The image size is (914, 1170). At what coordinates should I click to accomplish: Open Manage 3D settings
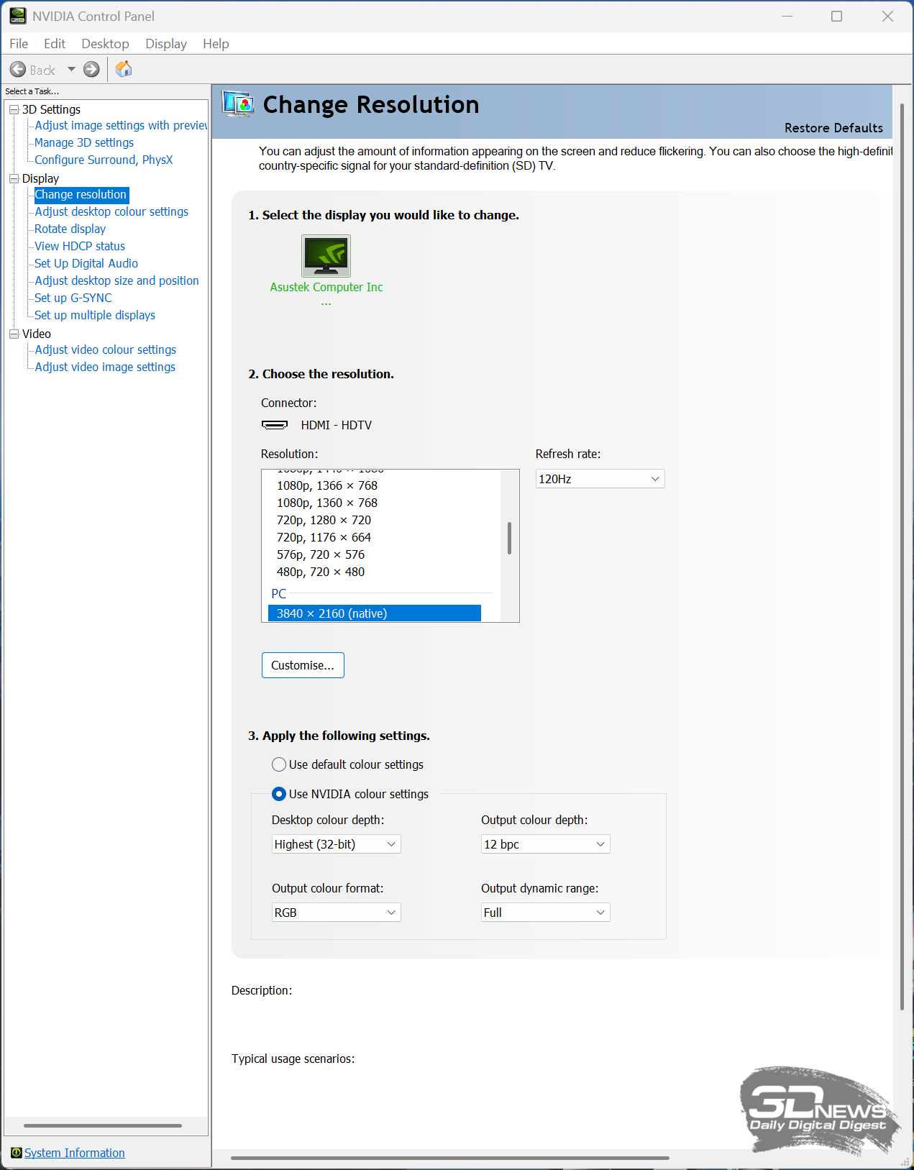click(x=84, y=142)
